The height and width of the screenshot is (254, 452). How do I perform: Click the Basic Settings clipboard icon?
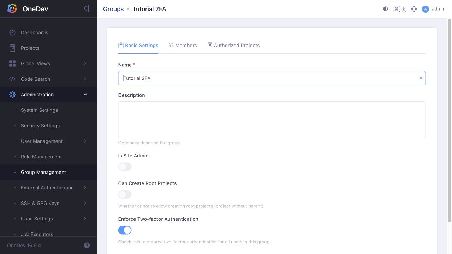pos(121,45)
